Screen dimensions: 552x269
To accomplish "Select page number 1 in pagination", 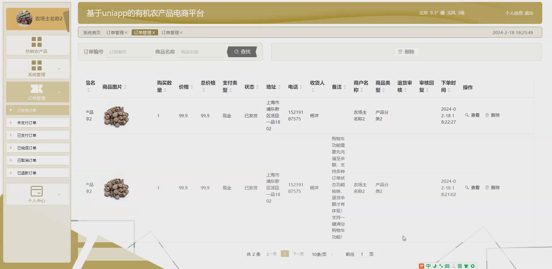I will pos(285,254).
